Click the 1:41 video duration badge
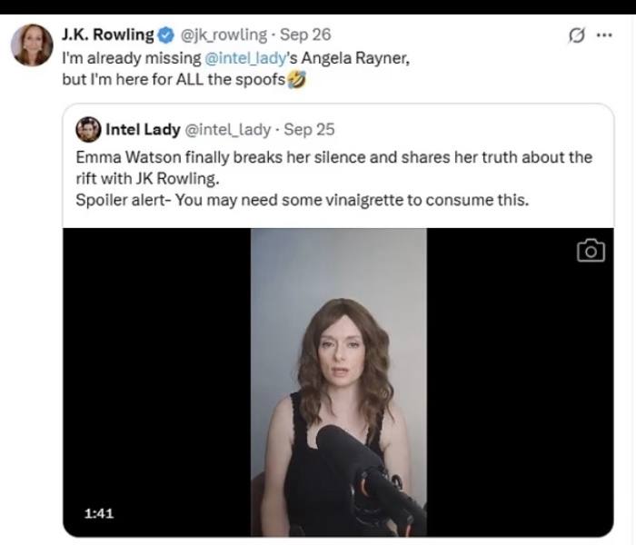636x545 pixels. click(x=98, y=513)
